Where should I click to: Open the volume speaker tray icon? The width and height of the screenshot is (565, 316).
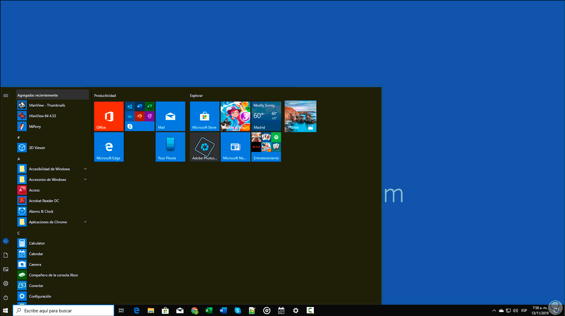click(x=515, y=310)
